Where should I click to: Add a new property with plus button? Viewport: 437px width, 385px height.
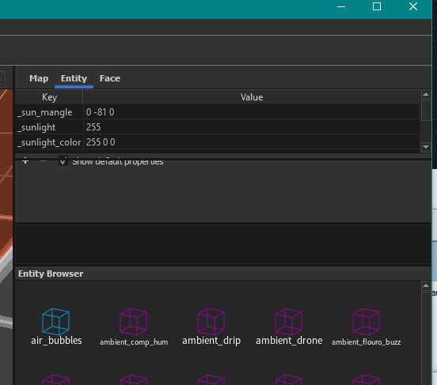[25, 161]
